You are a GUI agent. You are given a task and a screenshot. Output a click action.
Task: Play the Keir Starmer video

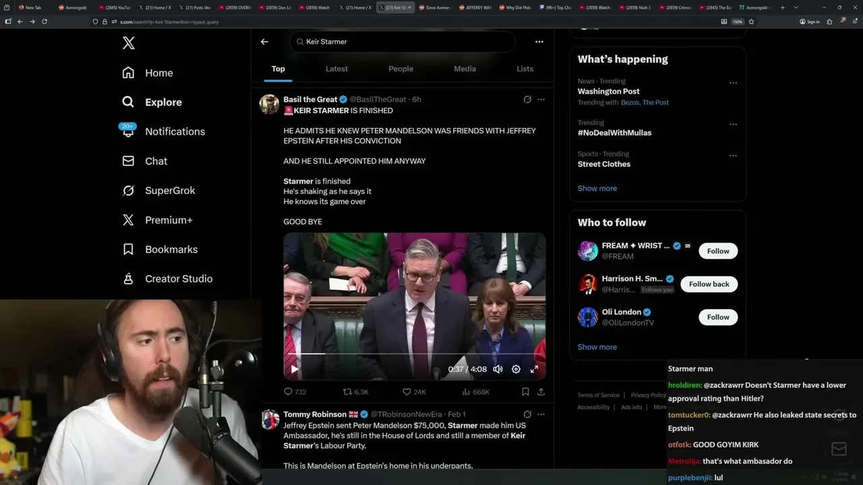coord(295,369)
